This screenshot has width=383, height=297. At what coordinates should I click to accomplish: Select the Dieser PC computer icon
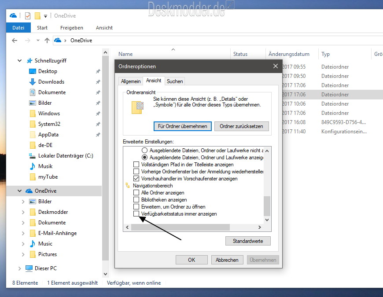(29, 268)
